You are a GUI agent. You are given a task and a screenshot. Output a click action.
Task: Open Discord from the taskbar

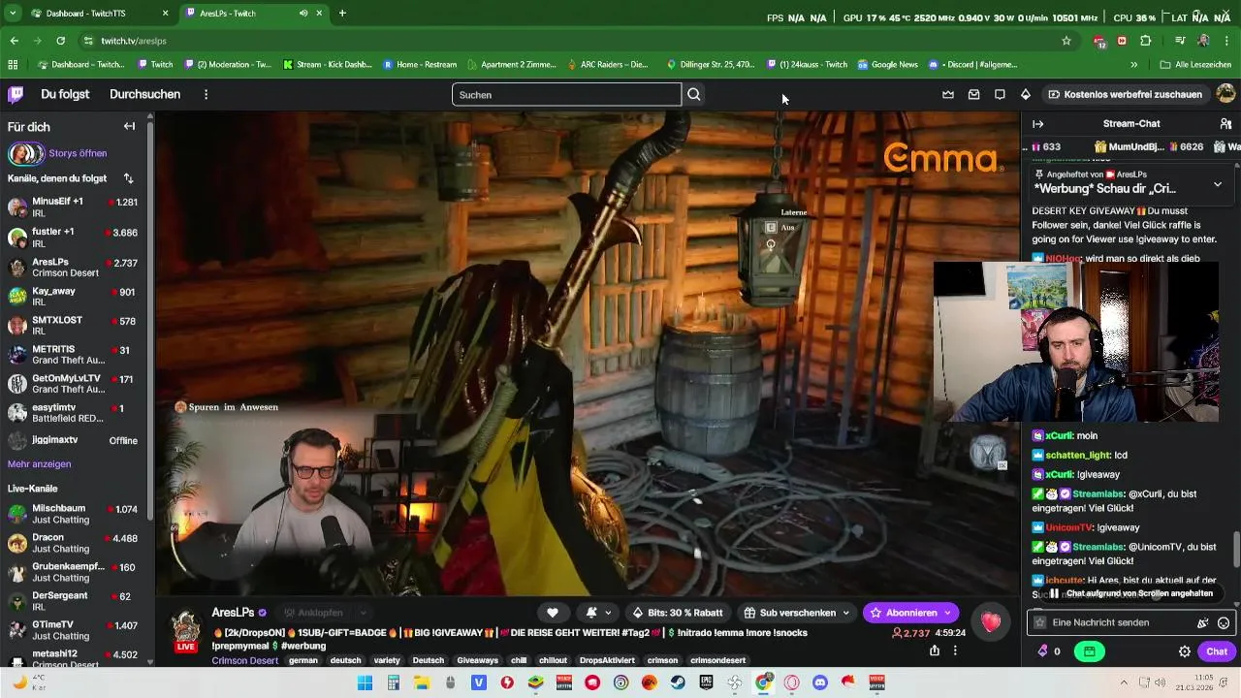click(x=820, y=682)
